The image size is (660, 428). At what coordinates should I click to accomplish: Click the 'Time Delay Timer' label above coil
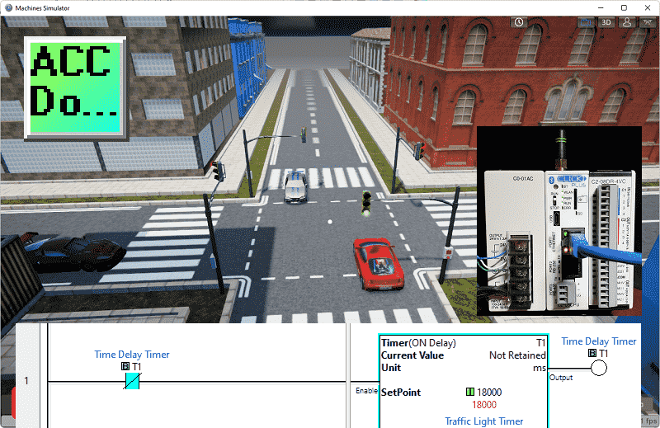(x=599, y=341)
